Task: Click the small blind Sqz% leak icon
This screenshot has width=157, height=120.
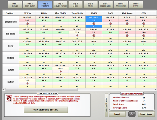Action: pyautogui.click(x=110, y=24)
